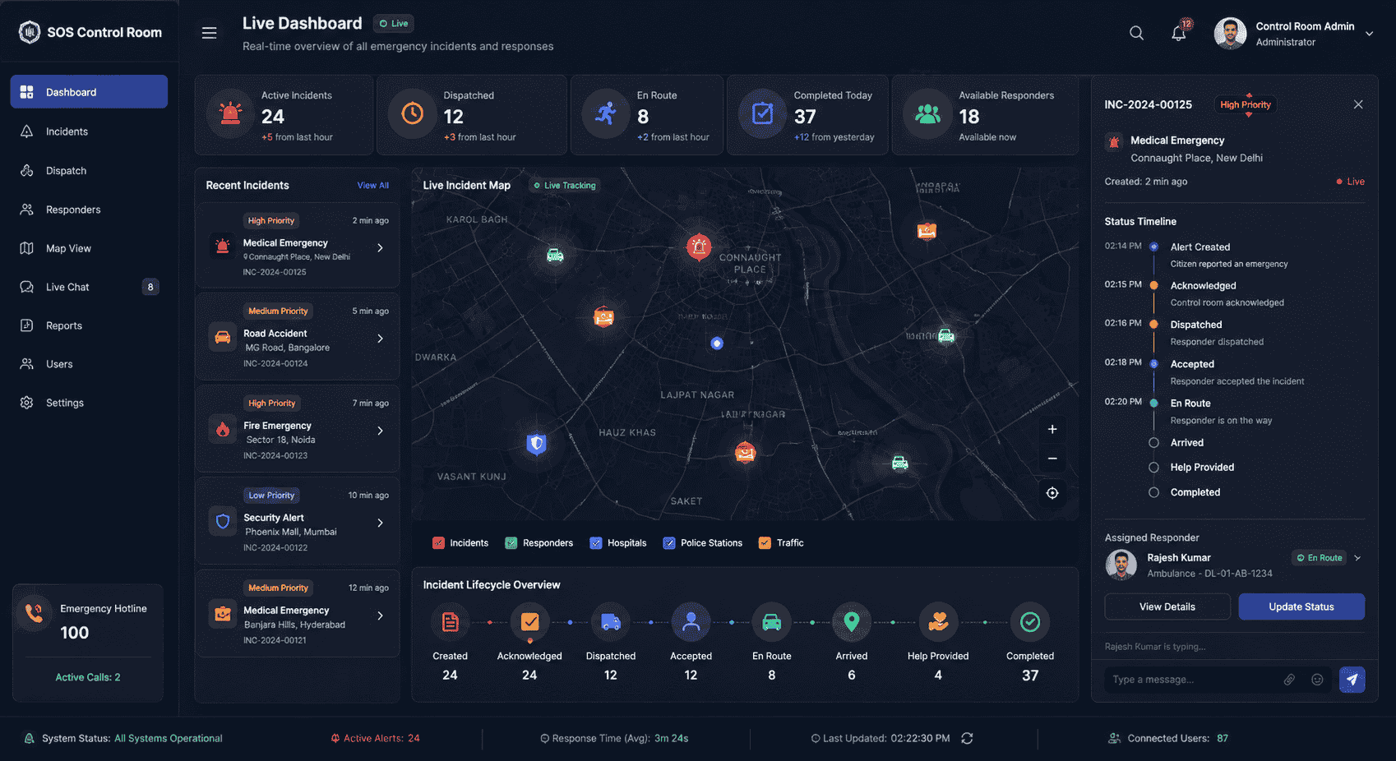Screen dimensions: 1396x761
Task: Toggle the Hospitals map layer checkbox
Action: [x=596, y=543]
